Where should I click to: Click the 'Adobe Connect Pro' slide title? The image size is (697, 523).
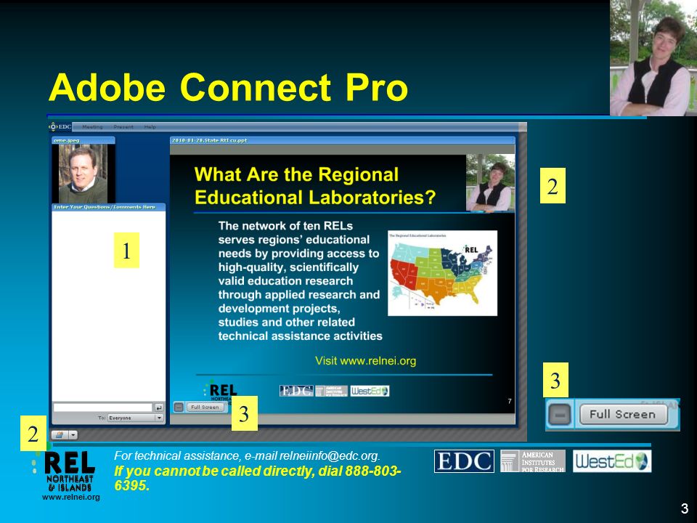click(228, 86)
